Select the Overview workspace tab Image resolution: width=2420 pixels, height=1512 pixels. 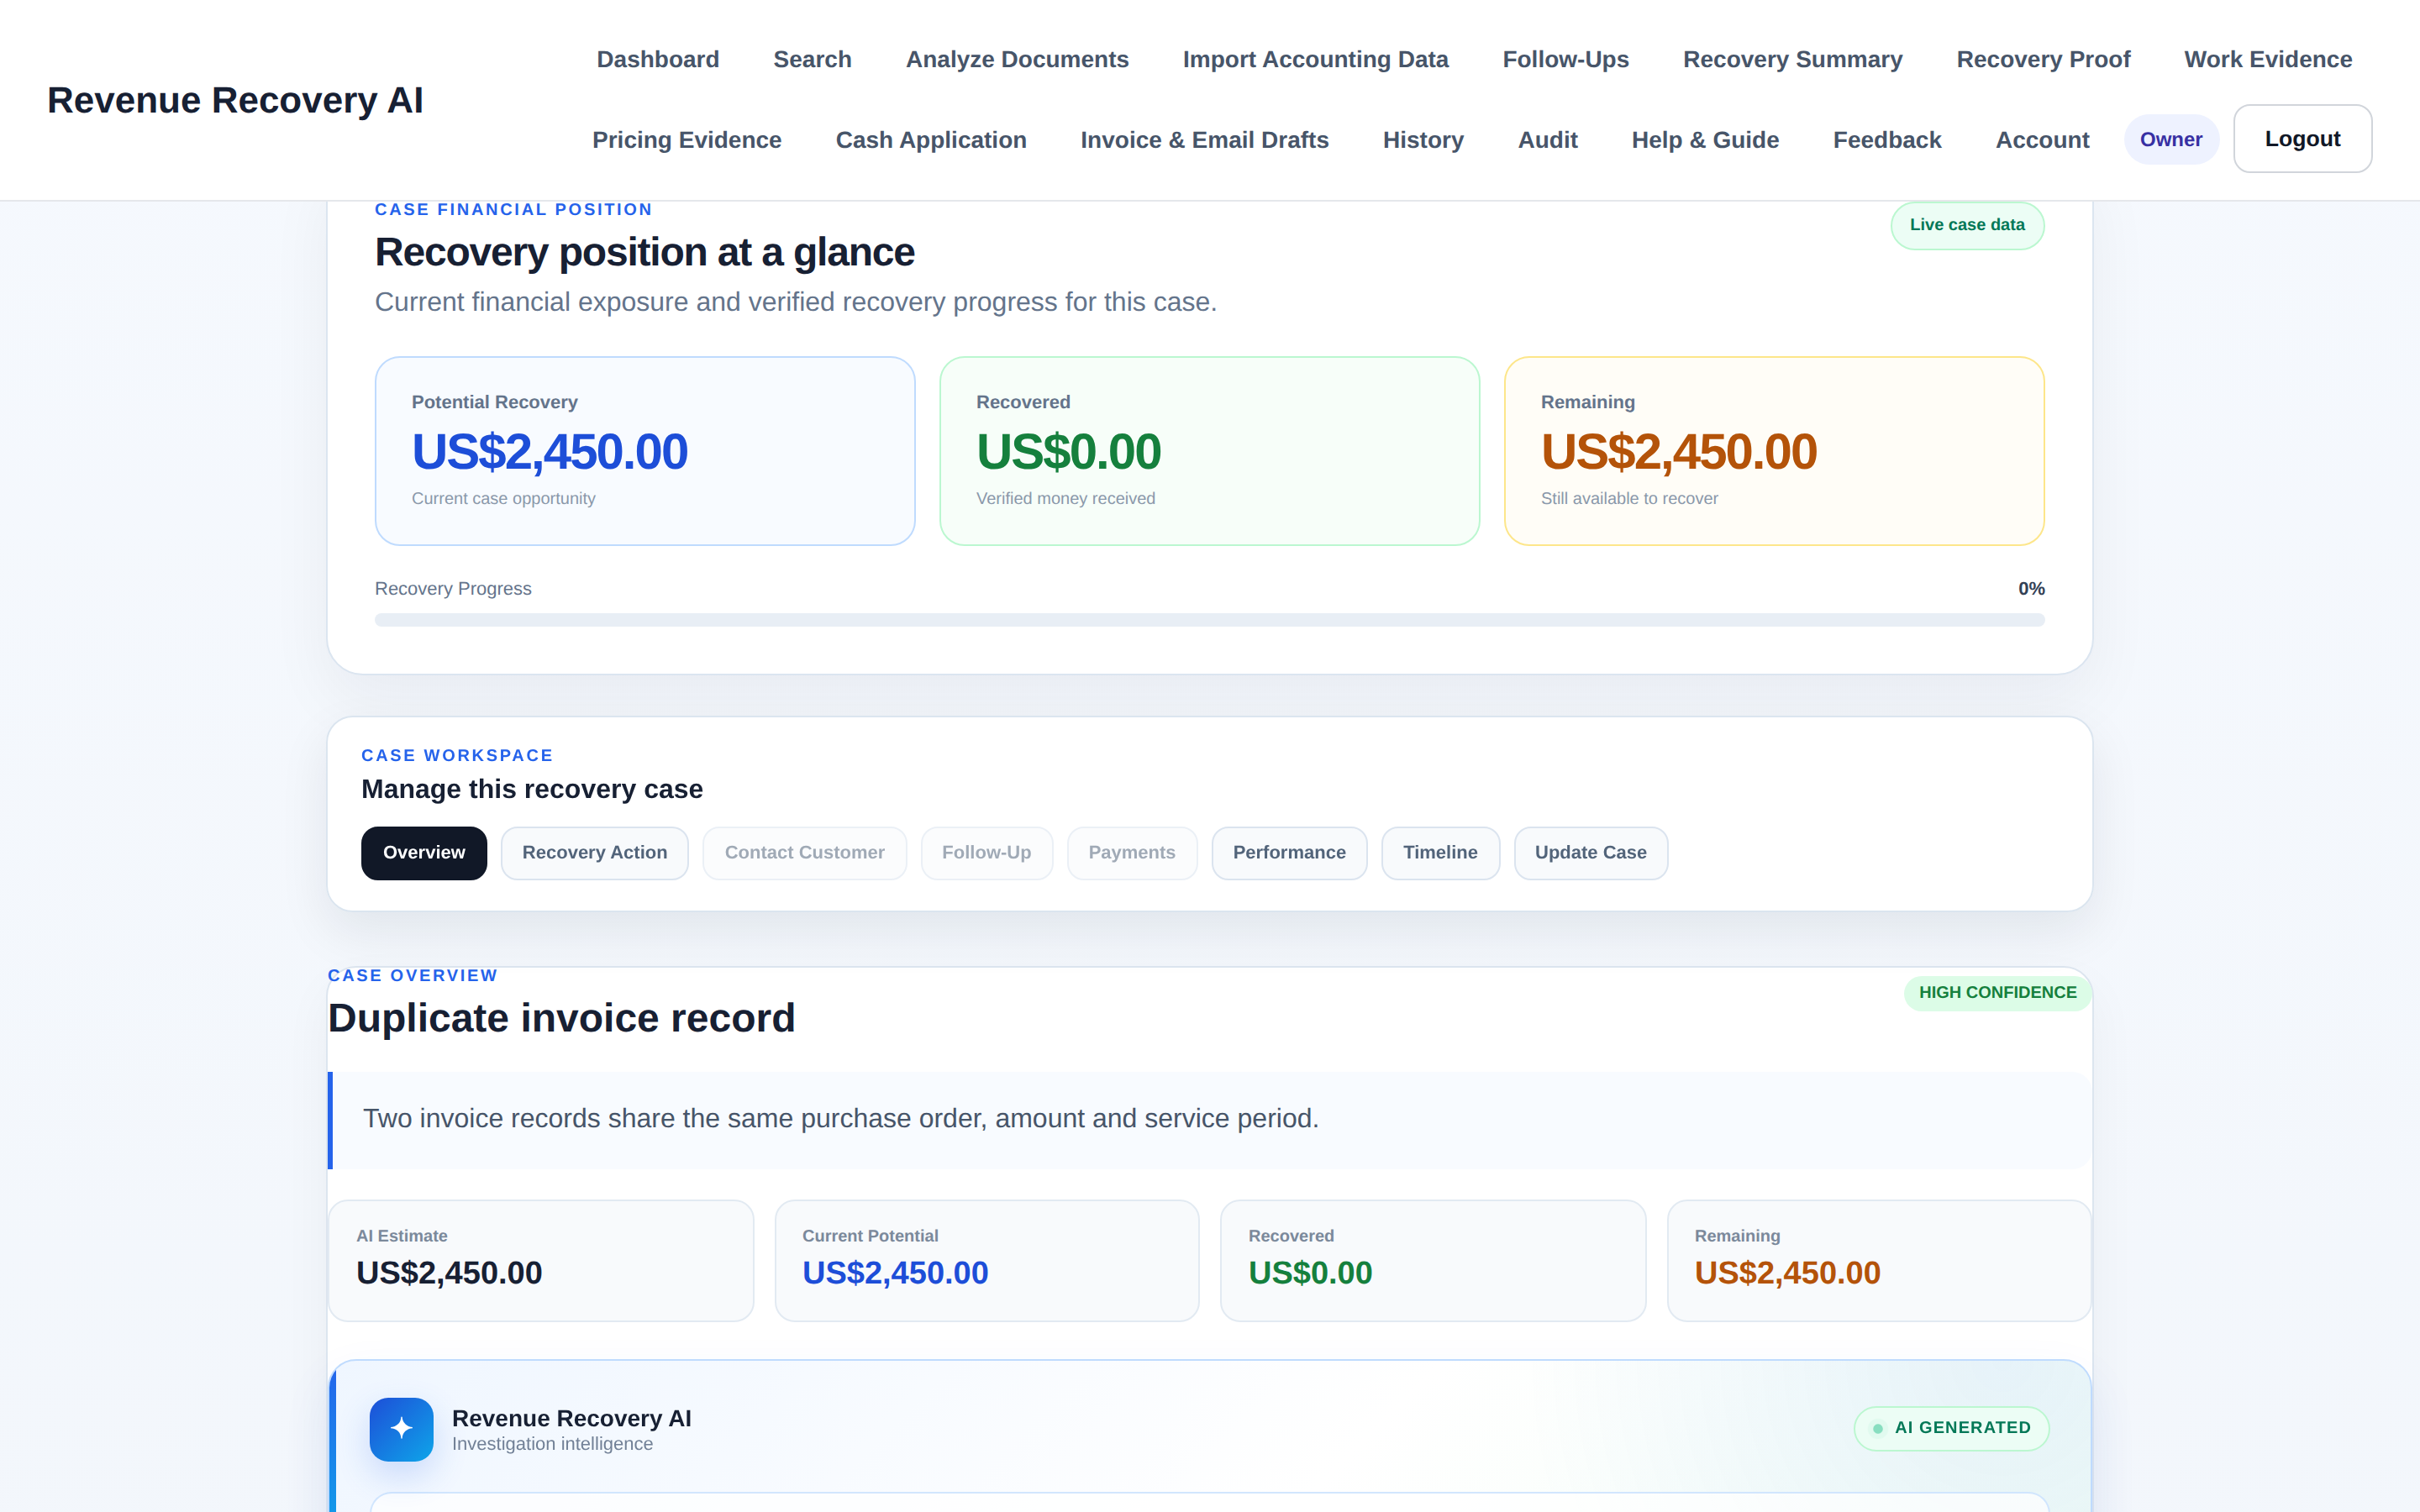pos(424,853)
